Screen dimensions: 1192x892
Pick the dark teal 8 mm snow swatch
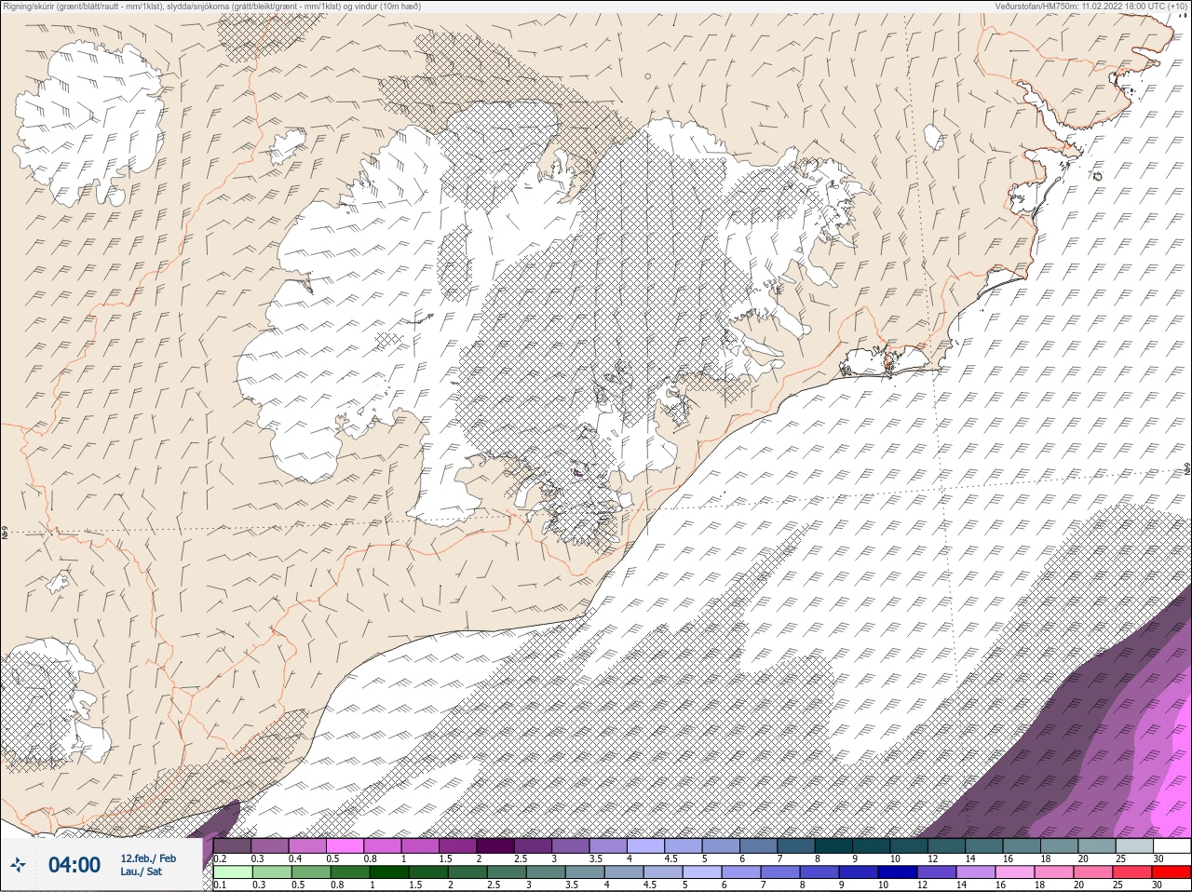coord(833,845)
